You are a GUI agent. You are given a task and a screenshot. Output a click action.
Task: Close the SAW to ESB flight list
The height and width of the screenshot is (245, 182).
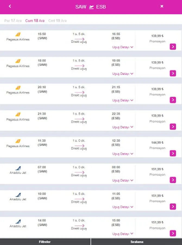162,6
